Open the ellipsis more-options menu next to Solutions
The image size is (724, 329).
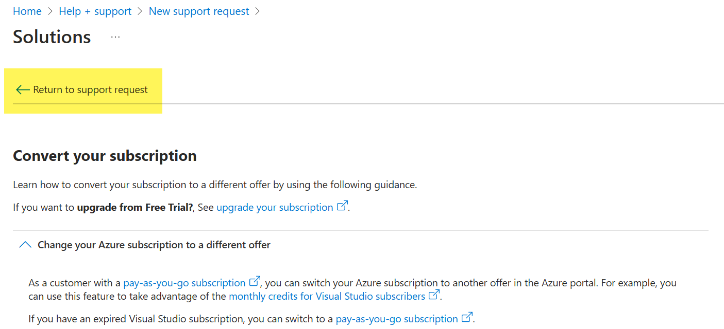pyautogui.click(x=115, y=37)
